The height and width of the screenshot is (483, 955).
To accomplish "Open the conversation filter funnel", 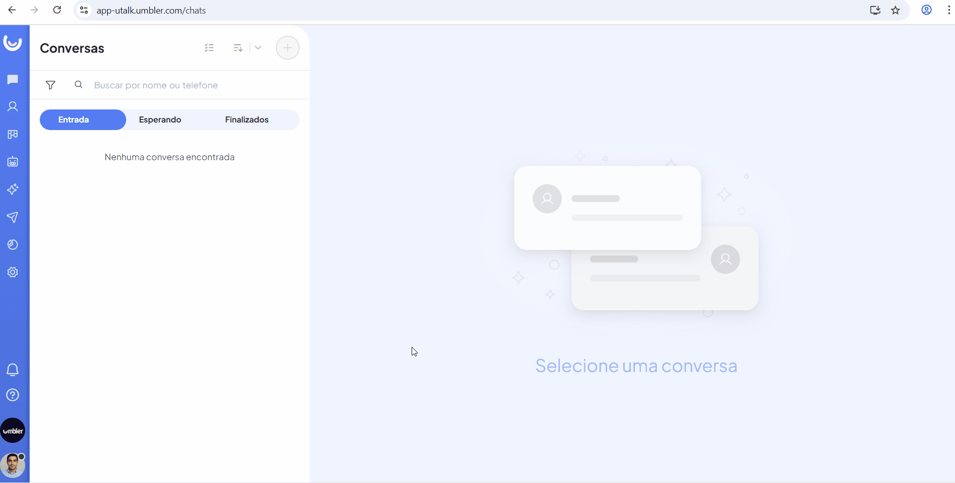I will click(50, 85).
